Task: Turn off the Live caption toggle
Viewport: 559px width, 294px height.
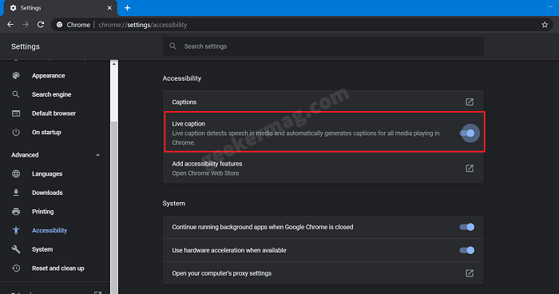Action: point(467,133)
